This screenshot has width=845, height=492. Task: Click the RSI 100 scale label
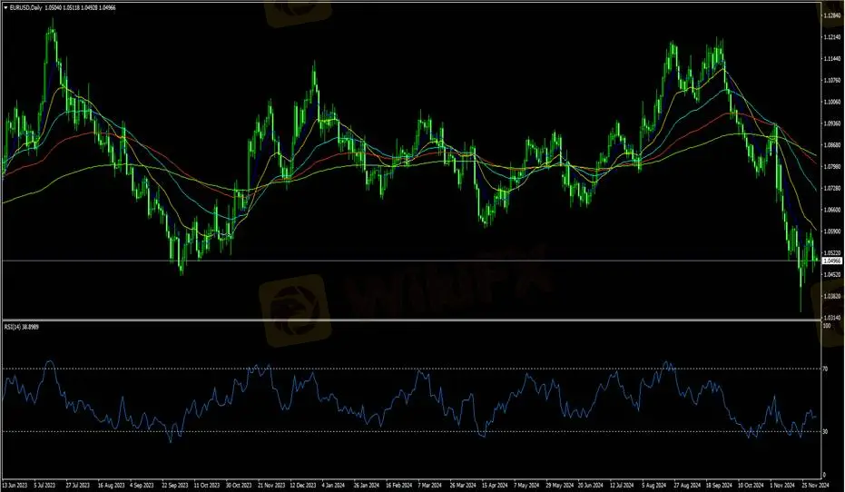point(826,325)
